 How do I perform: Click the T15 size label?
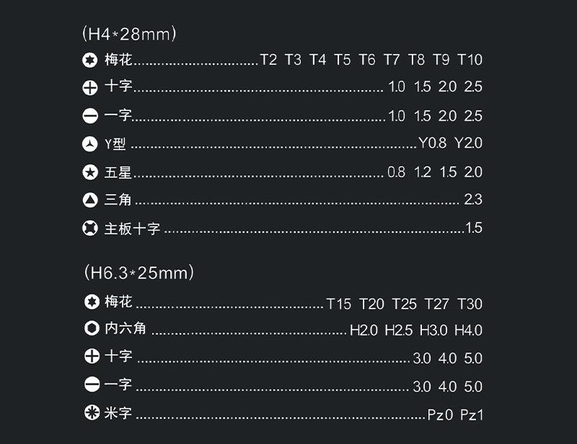338,304
